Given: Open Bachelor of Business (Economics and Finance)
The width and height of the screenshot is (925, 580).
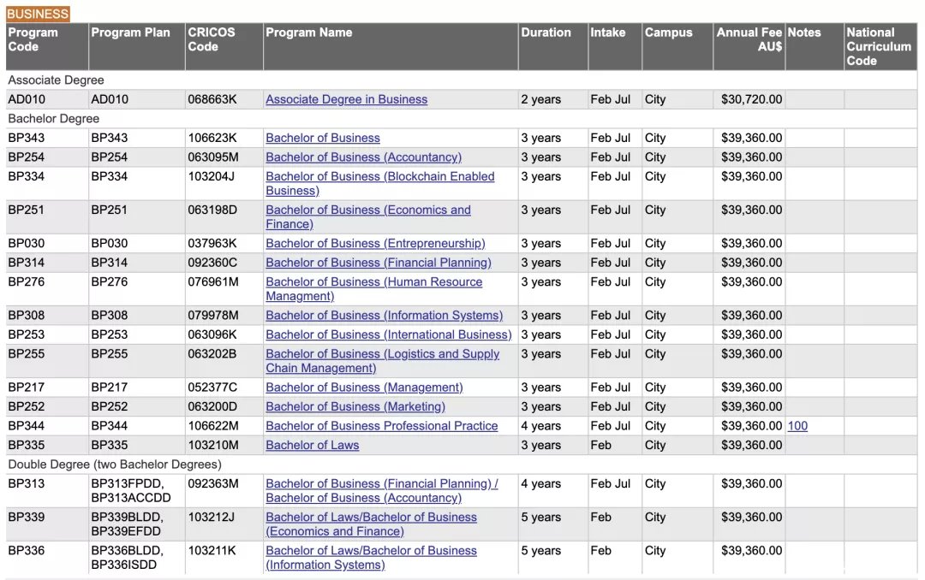Looking at the screenshot, I should coord(368,217).
